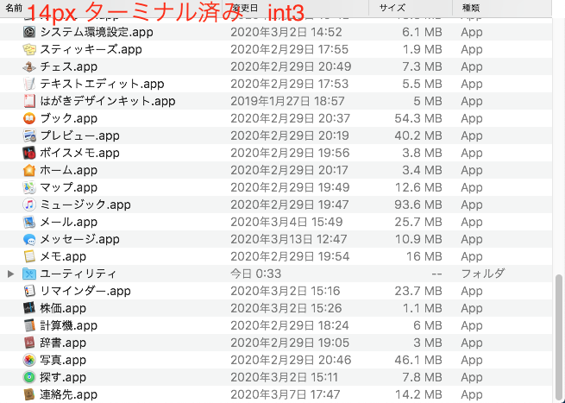Select the file name 探す.app
The width and height of the screenshot is (565, 403).
63,377
